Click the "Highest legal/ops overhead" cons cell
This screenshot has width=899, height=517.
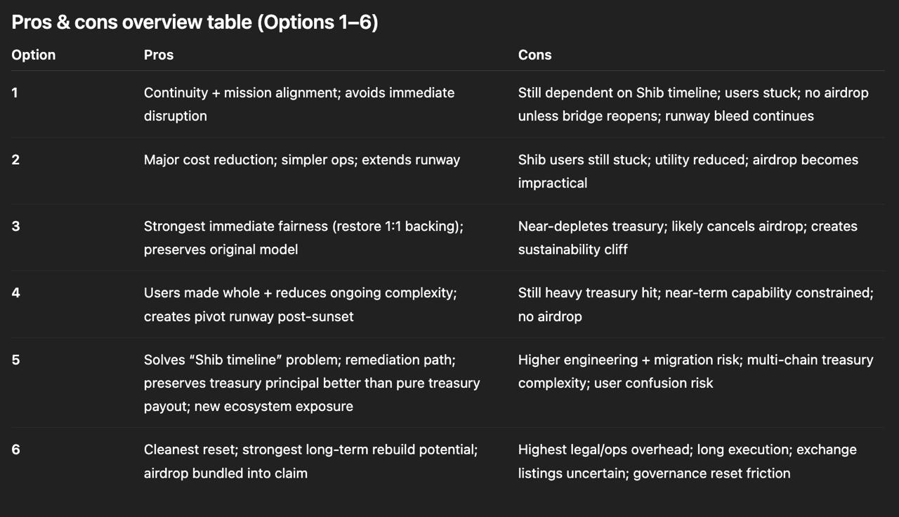pyautogui.click(x=687, y=461)
